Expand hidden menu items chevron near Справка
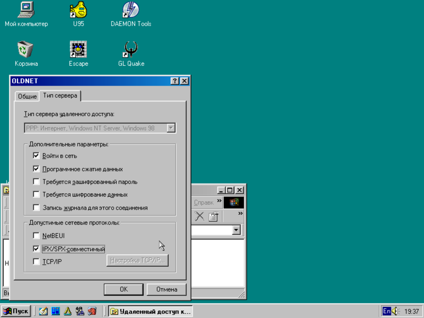This screenshot has height=318, width=424. point(219,201)
